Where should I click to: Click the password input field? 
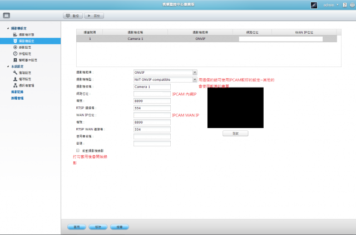point(152,144)
